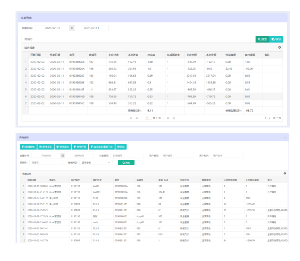
Task: Click the 新增冲正 toolbar button
Action: 46,147
